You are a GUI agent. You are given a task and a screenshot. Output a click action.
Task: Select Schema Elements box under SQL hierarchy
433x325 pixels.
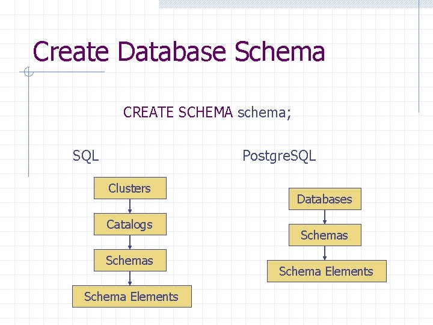click(132, 297)
